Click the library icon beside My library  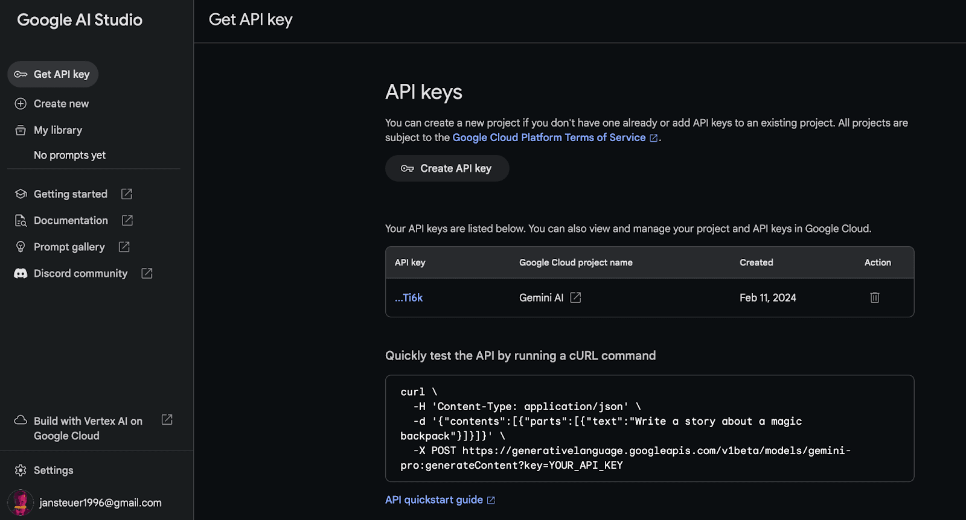(x=21, y=130)
